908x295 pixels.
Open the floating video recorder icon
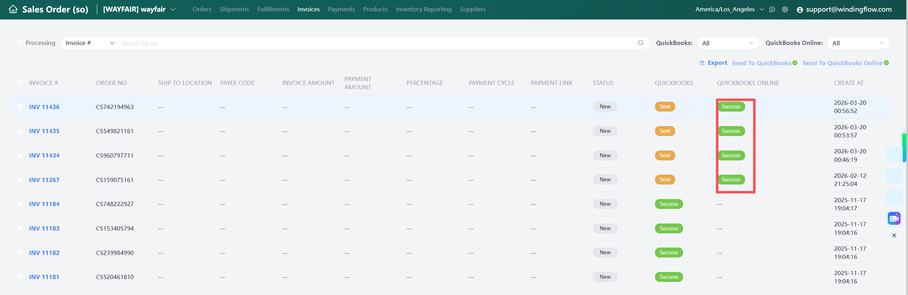894,218
